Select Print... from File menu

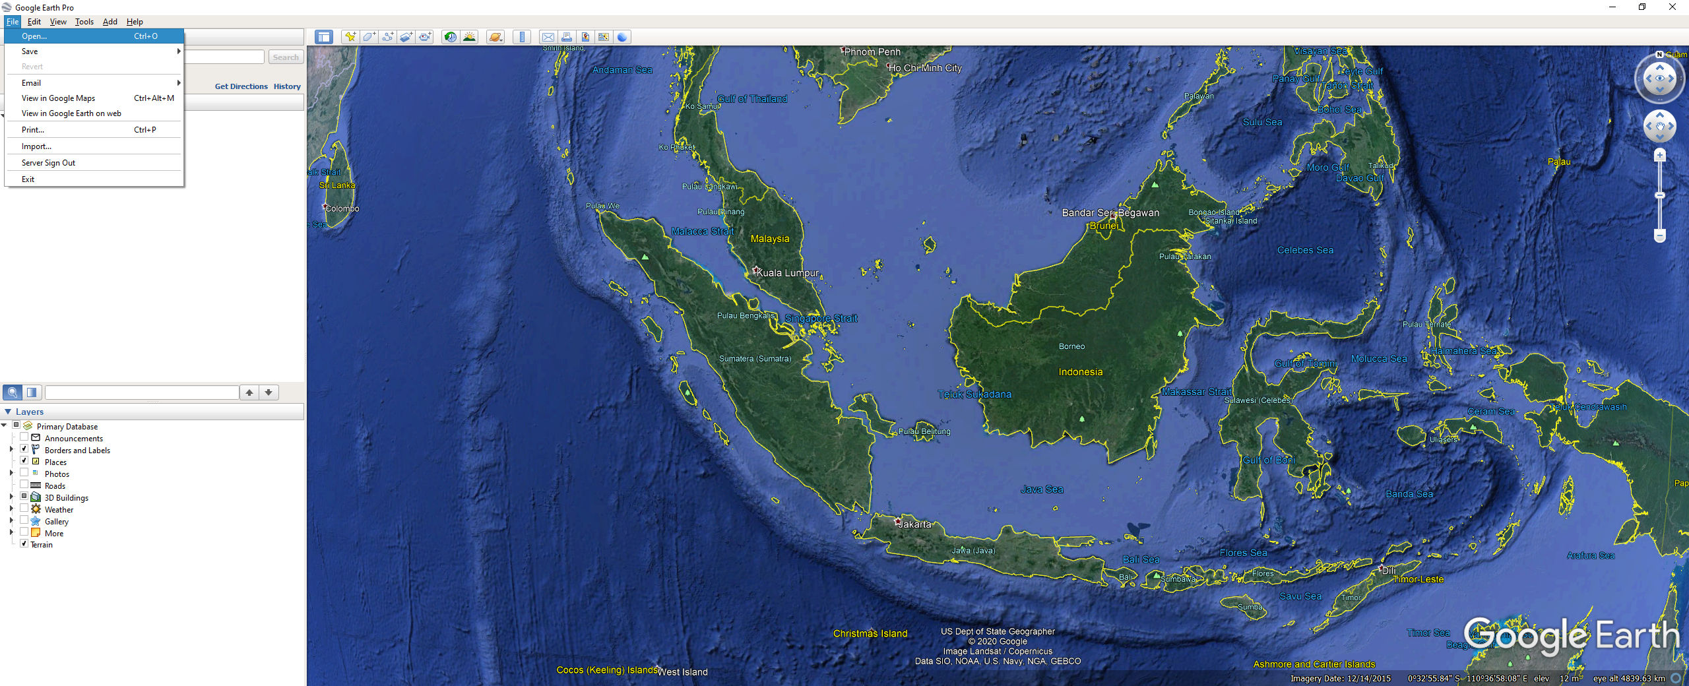pos(94,130)
